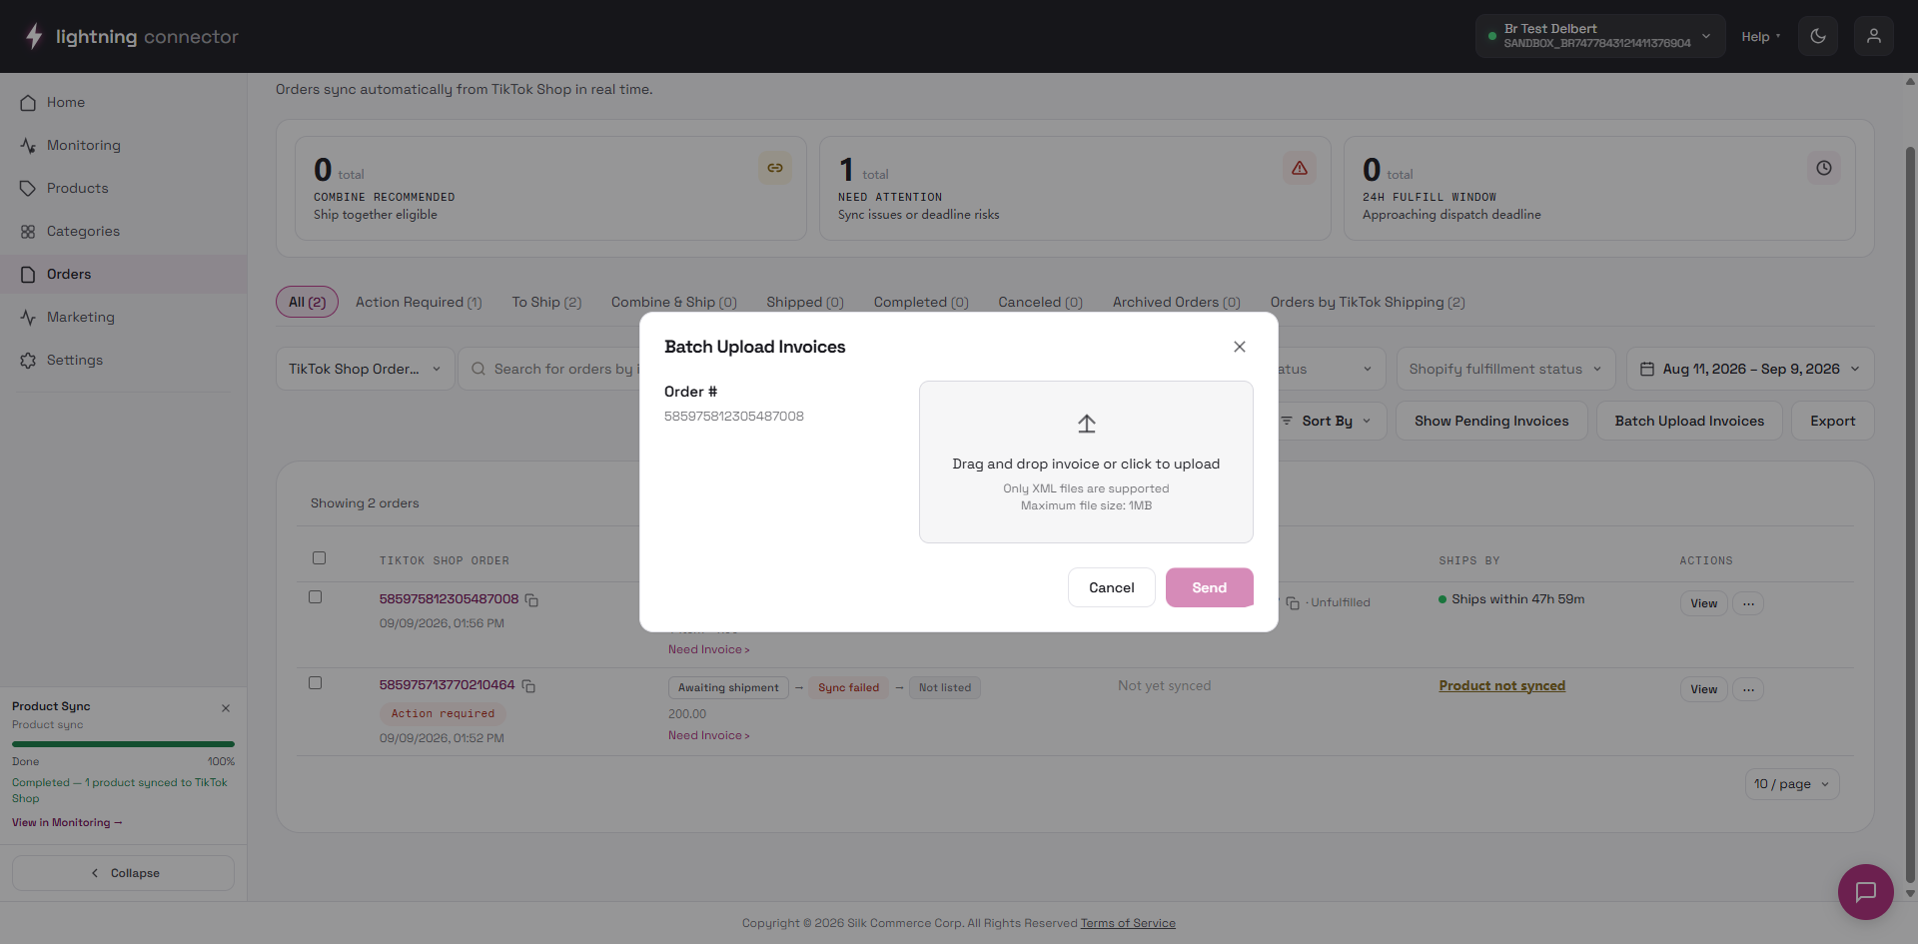
Task: Open Shopify fulfillment status filter
Action: [1505, 369]
